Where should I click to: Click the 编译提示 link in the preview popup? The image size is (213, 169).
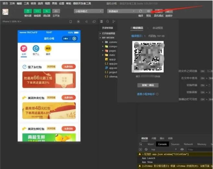coord(137,36)
